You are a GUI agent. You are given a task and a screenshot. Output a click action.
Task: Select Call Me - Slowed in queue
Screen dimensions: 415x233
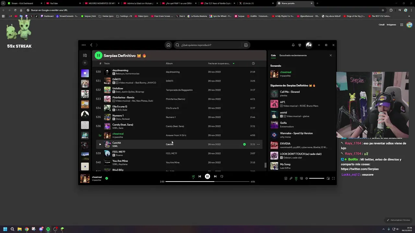(x=301, y=94)
